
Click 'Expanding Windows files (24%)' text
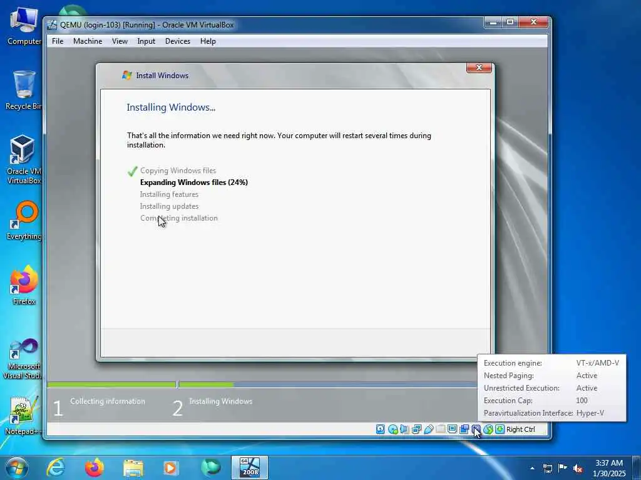click(x=194, y=182)
